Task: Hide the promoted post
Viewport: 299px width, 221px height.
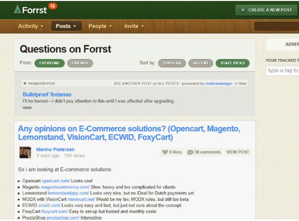Action: (x=241, y=84)
